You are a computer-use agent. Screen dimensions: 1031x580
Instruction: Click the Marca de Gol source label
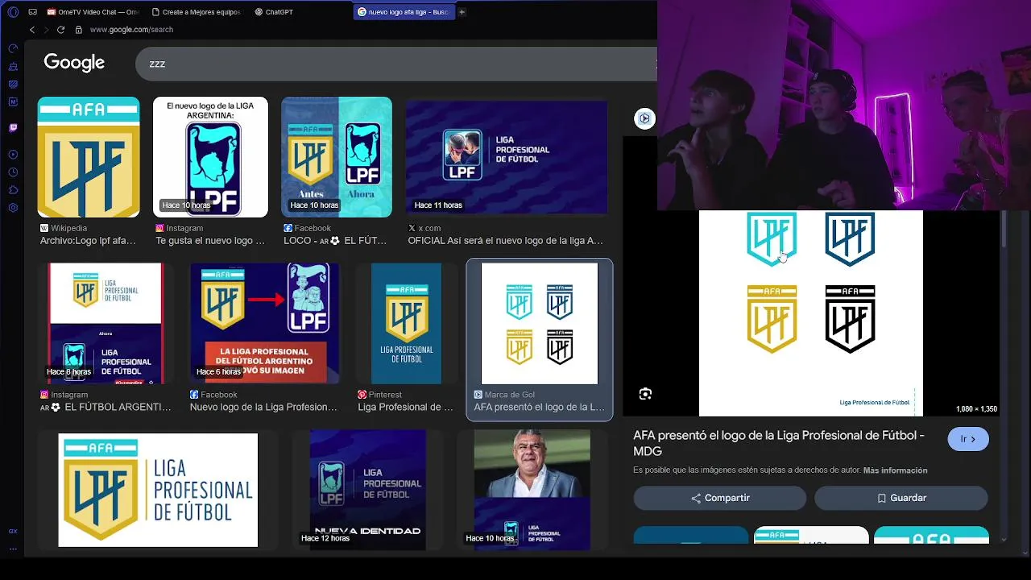pyautogui.click(x=510, y=395)
